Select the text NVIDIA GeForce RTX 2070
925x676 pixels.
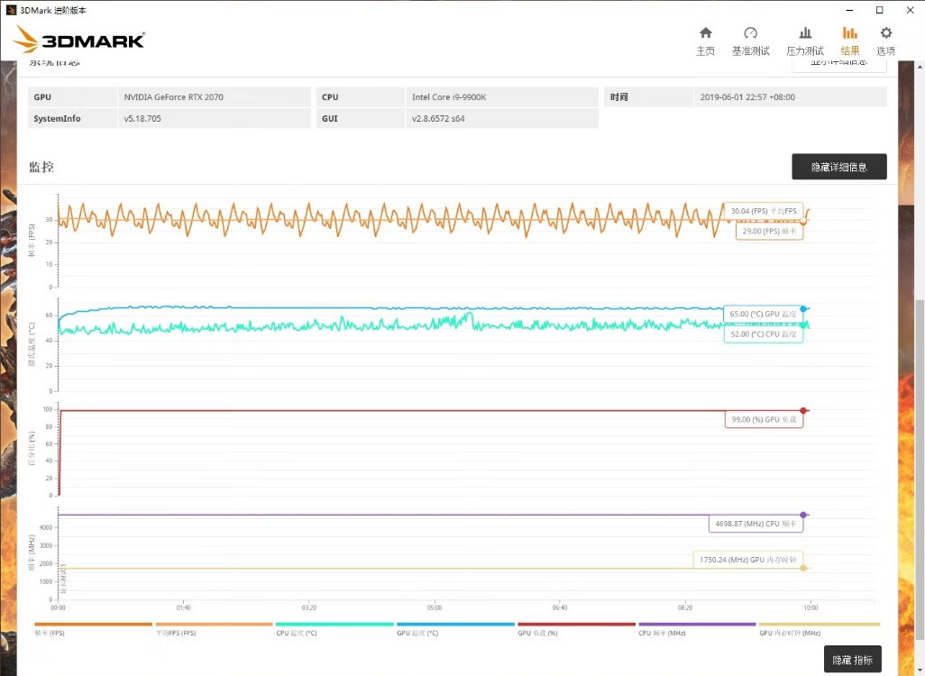coord(173,96)
